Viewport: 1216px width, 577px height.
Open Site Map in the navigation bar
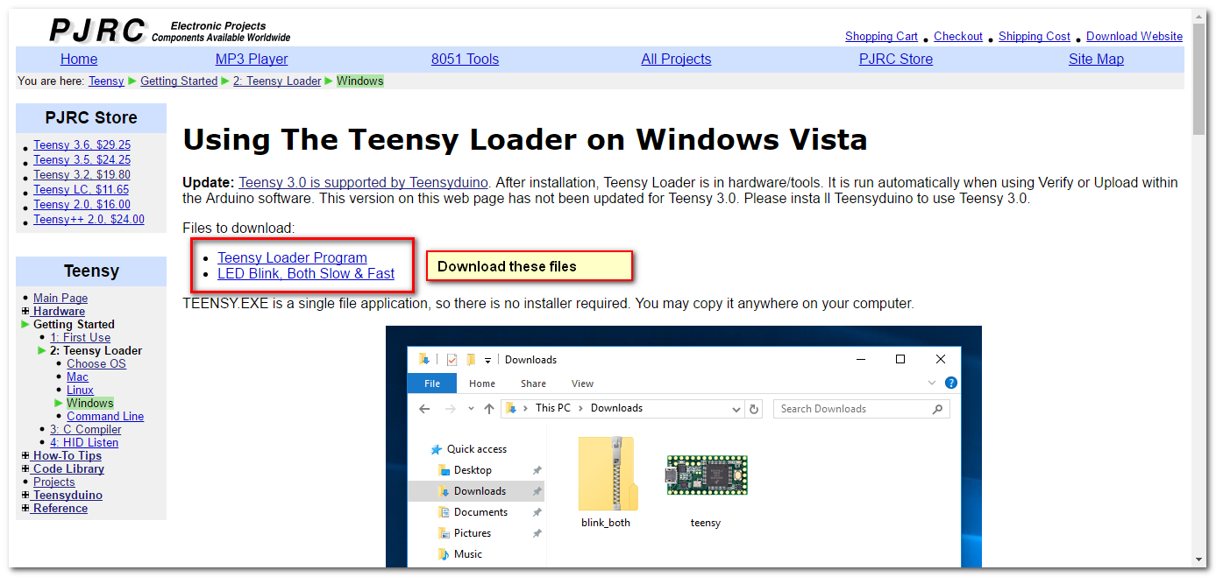pos(1096,60)
